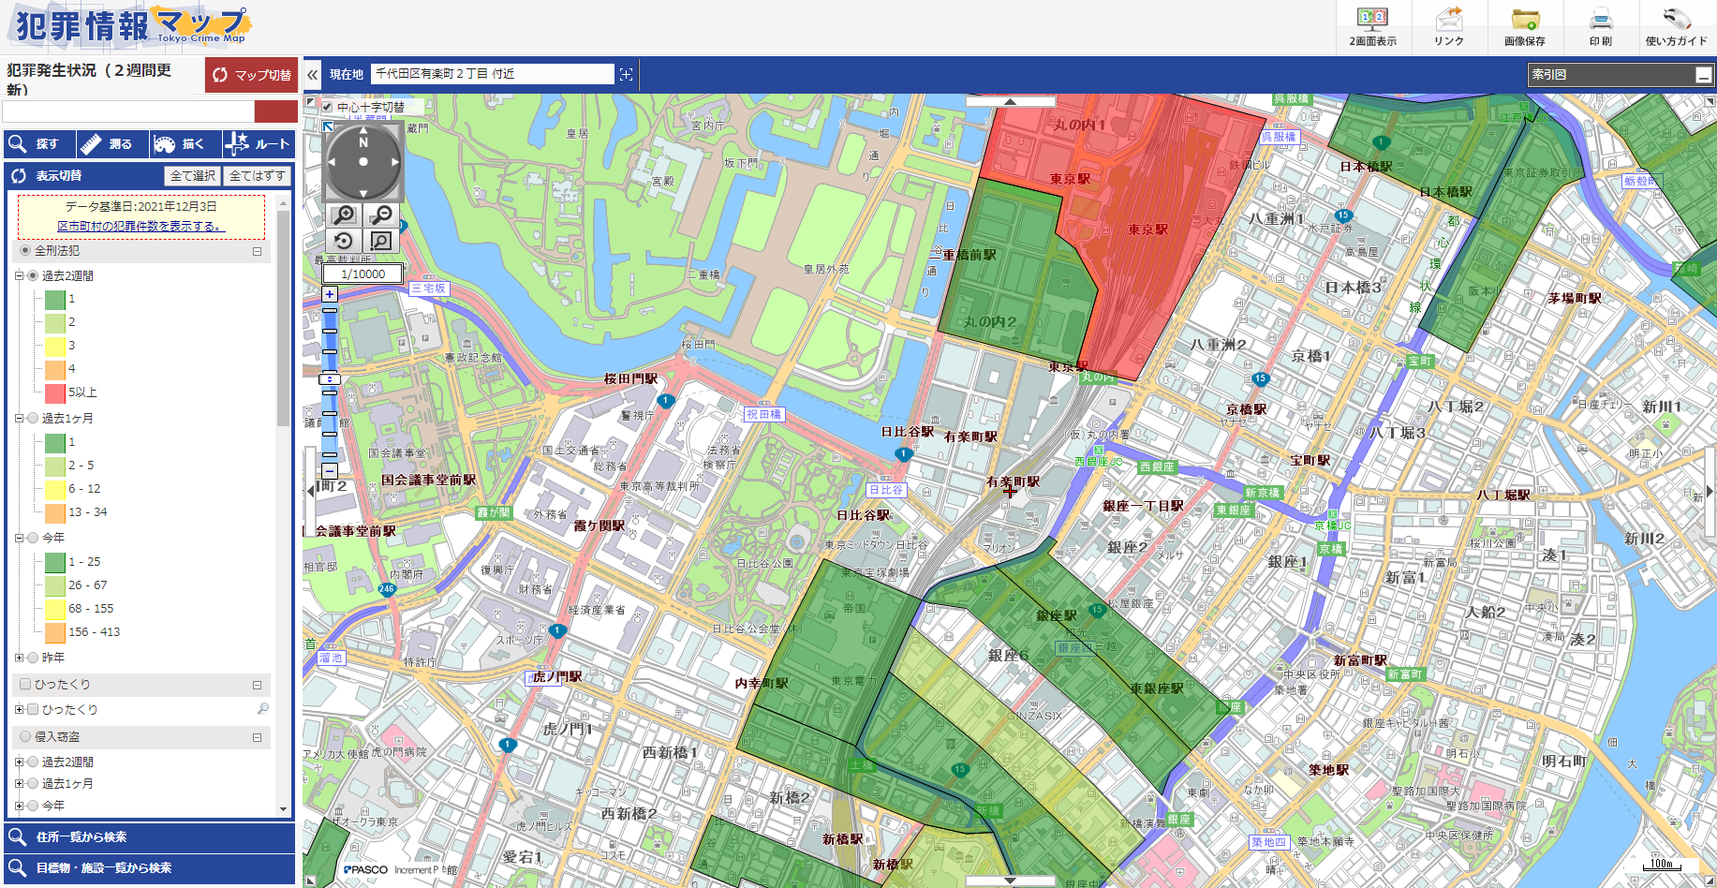Click the map zoom-in magnifier icon
Screen dimensions: 1717x888
344,215
